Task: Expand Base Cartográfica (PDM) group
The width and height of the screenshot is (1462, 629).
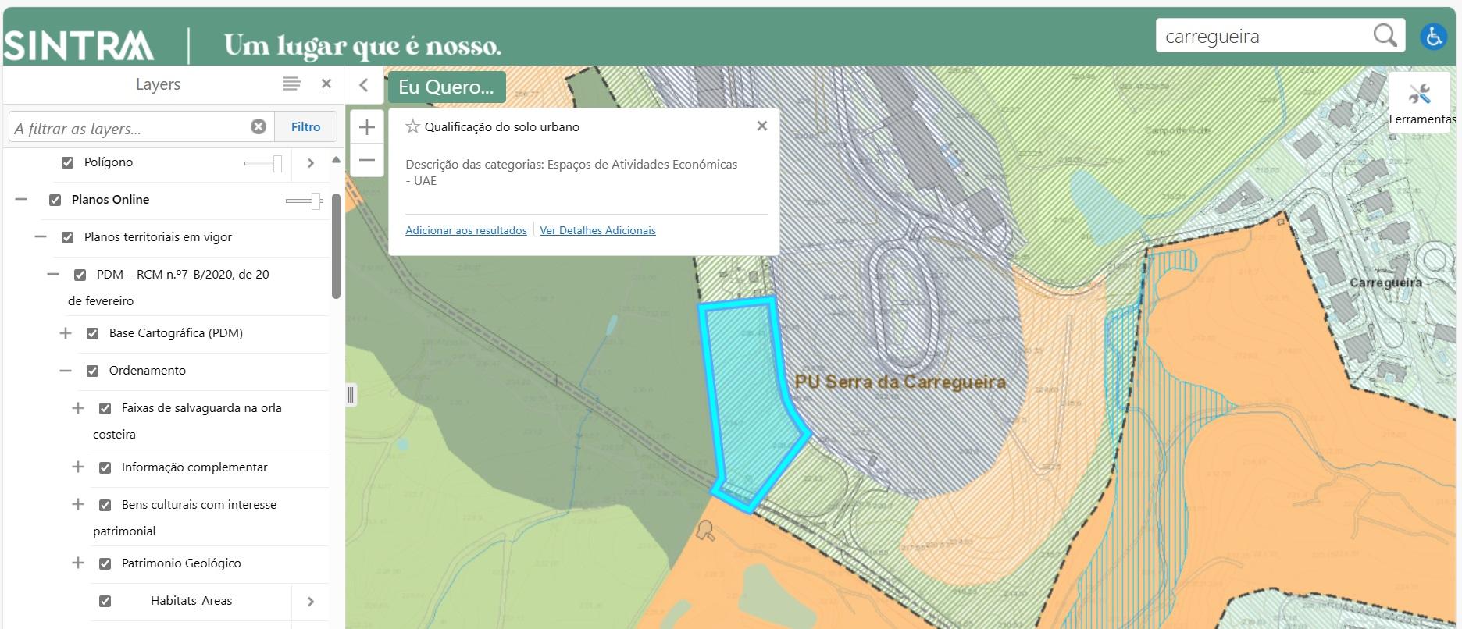Action: tap(66, 333)
